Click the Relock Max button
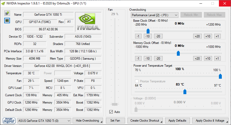 coord(214,15)
